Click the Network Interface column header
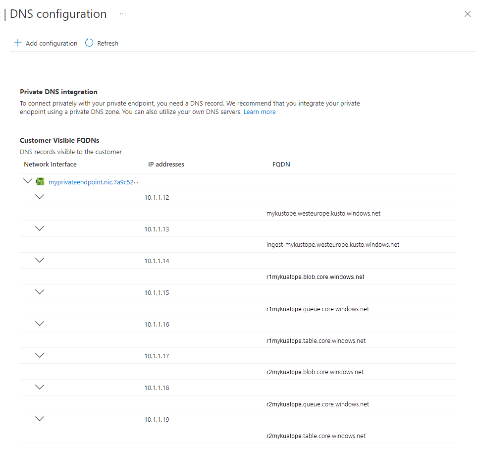The height and width of the screenshot is (449, 477). (50, 164)
